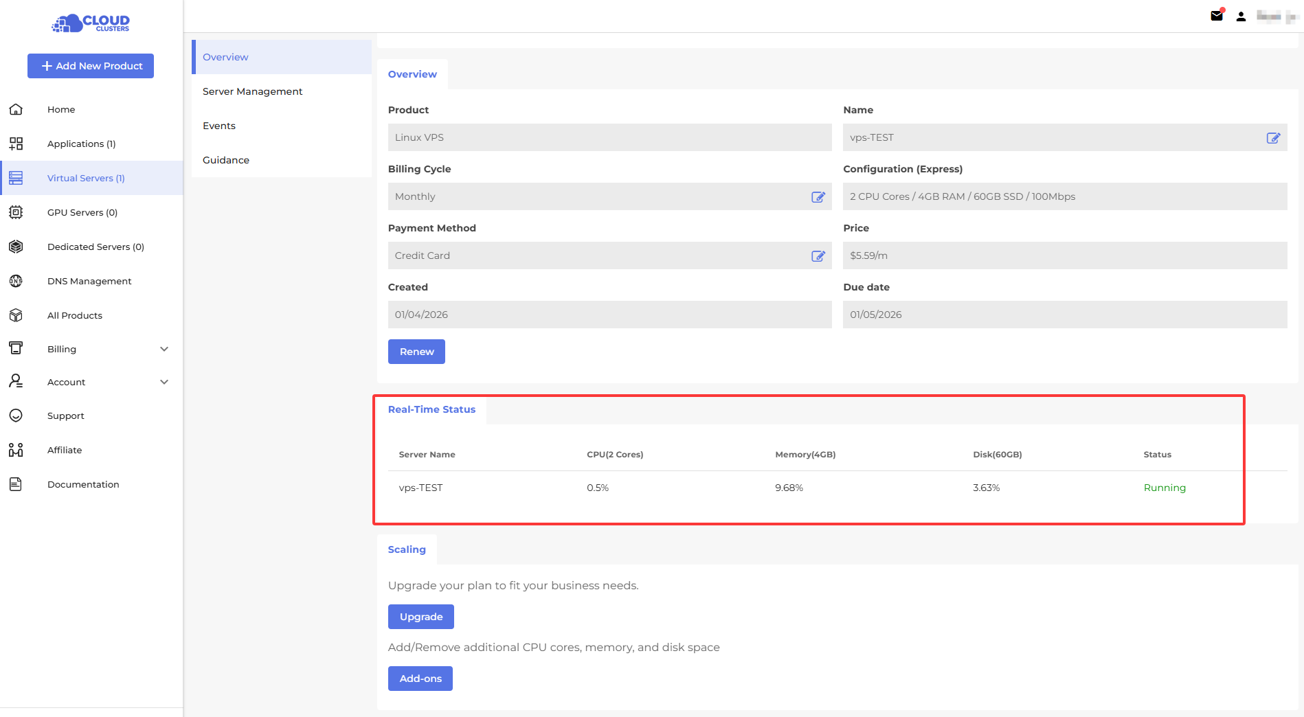
Task: Go to Guidance section
Action: click(226, 160)
